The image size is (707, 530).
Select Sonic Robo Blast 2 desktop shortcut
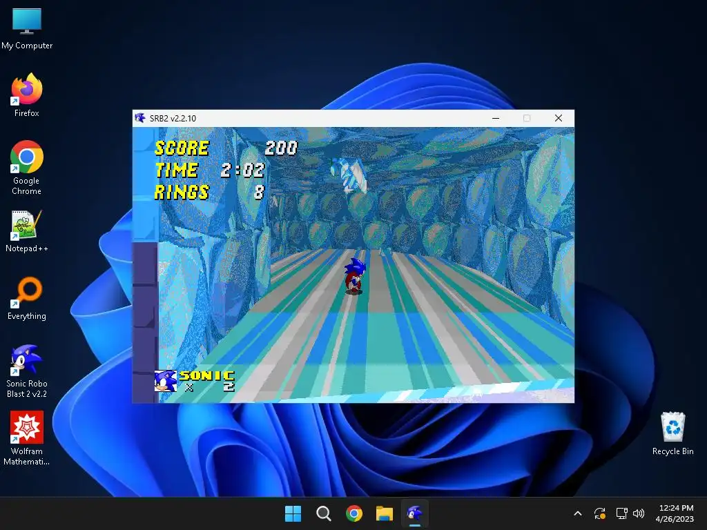27,371
